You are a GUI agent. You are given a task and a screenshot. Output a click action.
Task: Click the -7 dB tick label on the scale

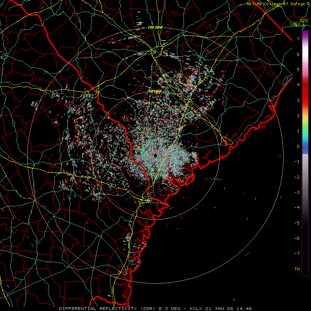tap(297, 254)
